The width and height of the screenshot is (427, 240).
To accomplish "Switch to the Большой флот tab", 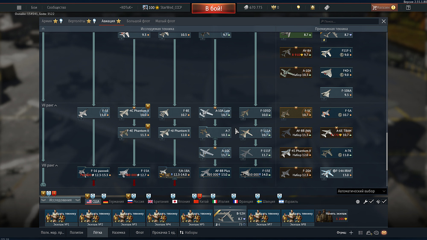I will (138, 21).
